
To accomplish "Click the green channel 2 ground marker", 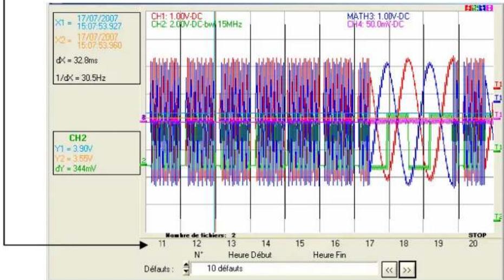I will [143, 162].
